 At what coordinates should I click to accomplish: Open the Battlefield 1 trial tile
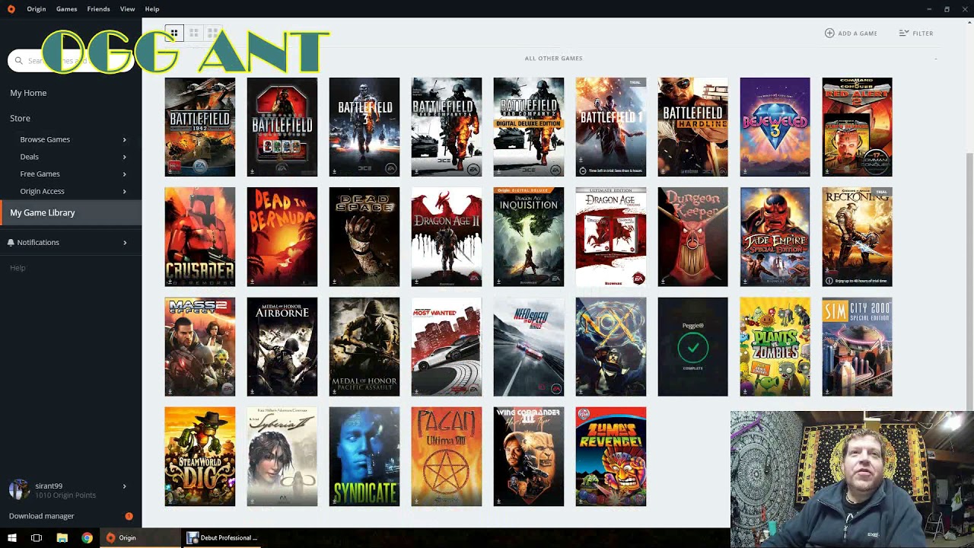[611, 127]
